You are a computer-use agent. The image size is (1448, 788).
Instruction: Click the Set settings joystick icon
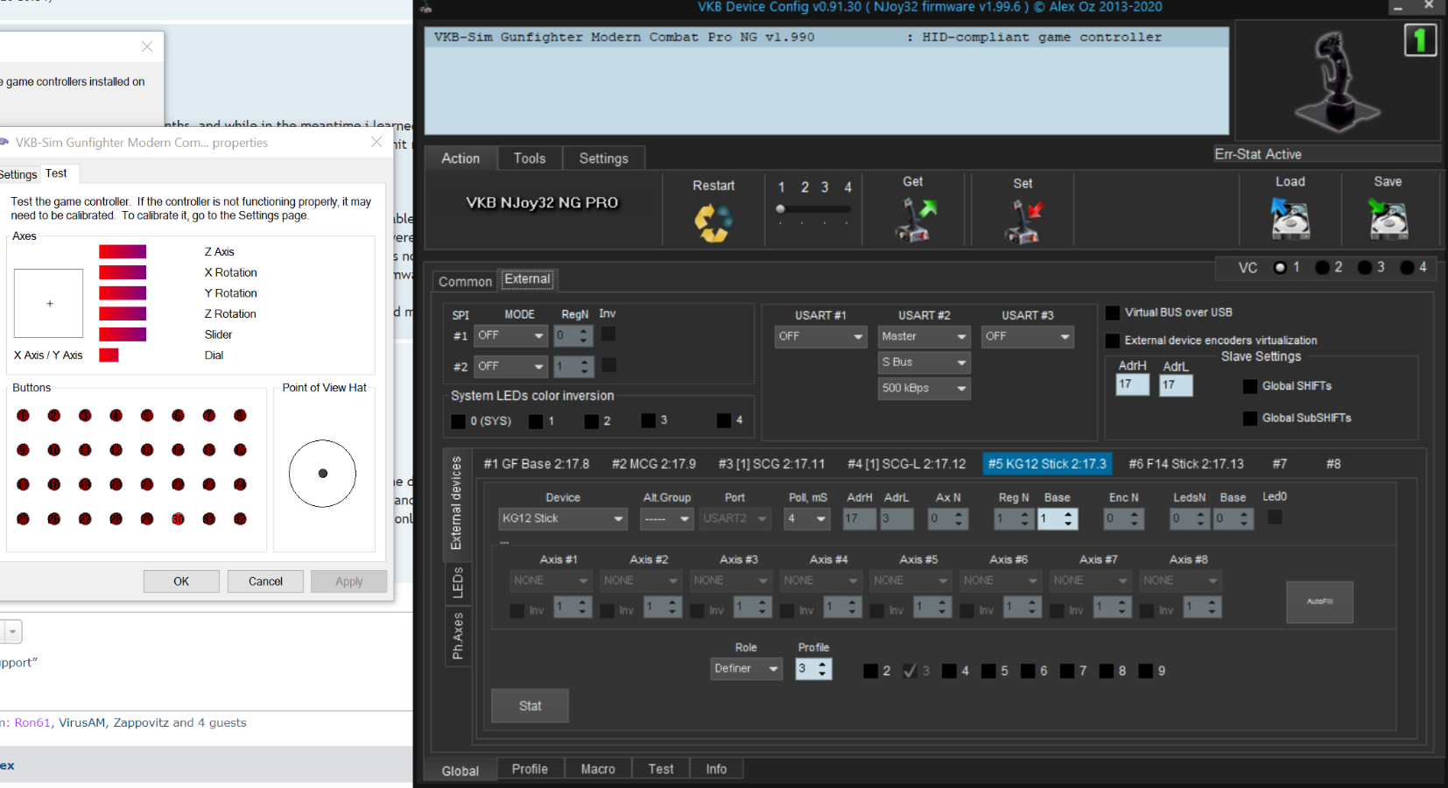(x=1023, y=221)
